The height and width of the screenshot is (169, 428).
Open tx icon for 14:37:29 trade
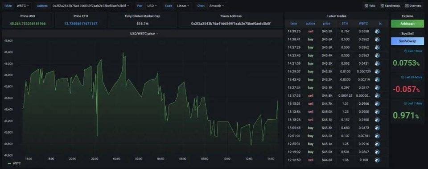click(377, 47)
